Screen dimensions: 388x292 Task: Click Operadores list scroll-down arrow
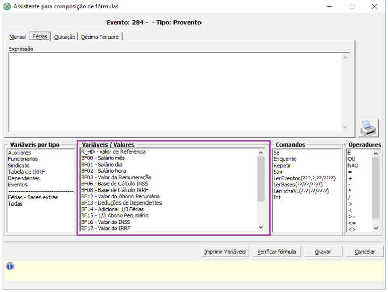376,228
